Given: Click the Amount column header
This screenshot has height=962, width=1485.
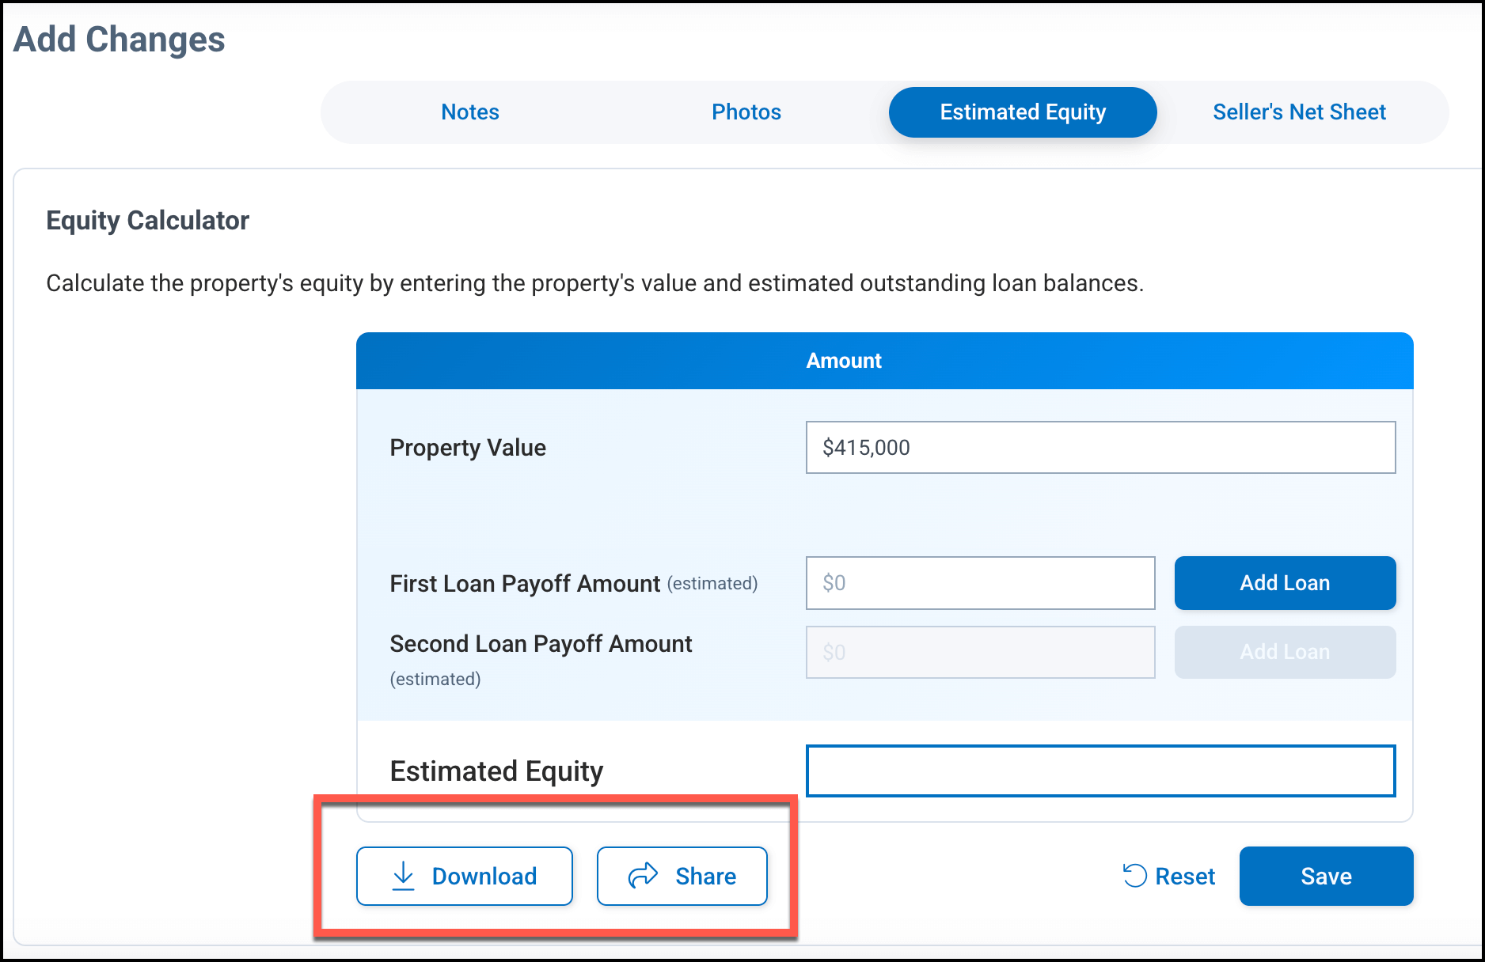Looking at the screenshot, I should [844, 361].
